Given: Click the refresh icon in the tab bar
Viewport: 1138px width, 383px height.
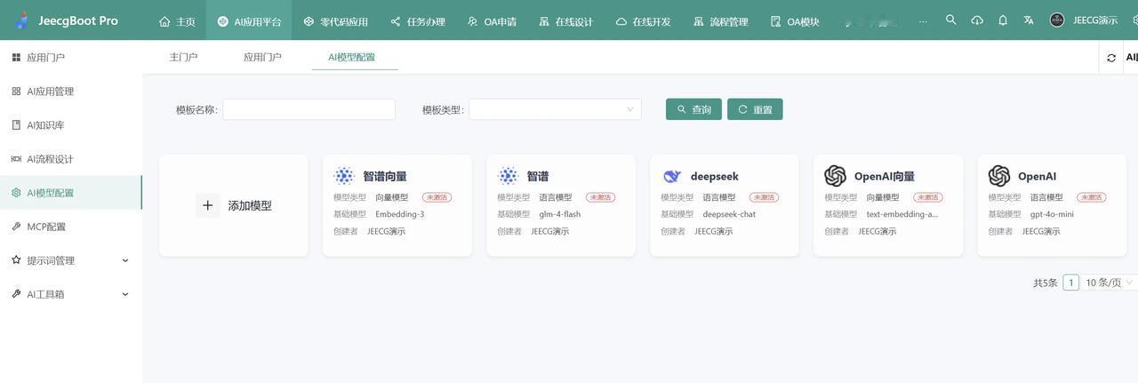Looking at the screenshot, I should [1111, 58].
